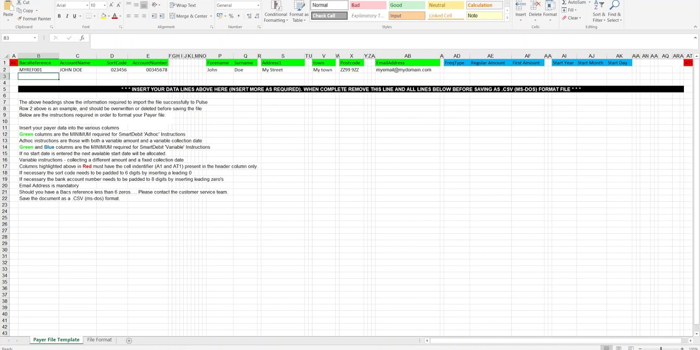Apply accounting number format
Screen dimensions: 700x350
point(220,16)
